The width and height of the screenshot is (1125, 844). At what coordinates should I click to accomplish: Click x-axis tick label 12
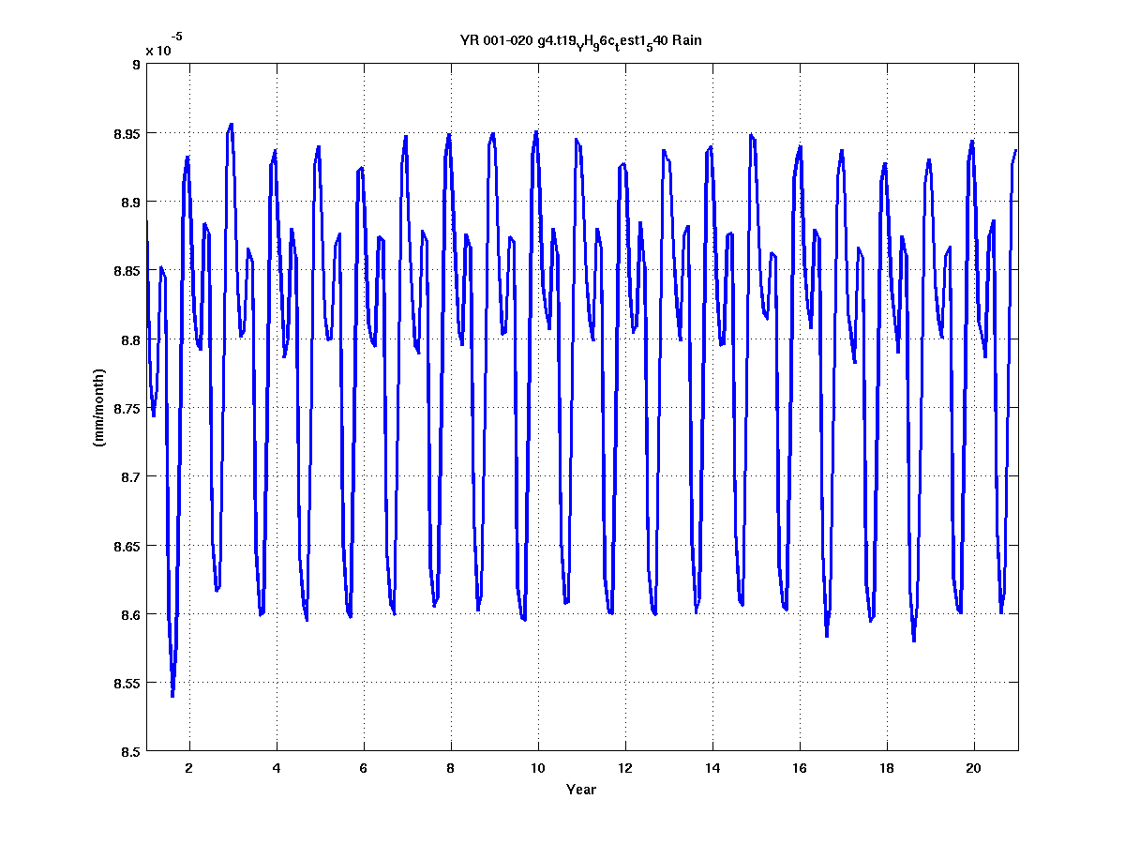625,766
